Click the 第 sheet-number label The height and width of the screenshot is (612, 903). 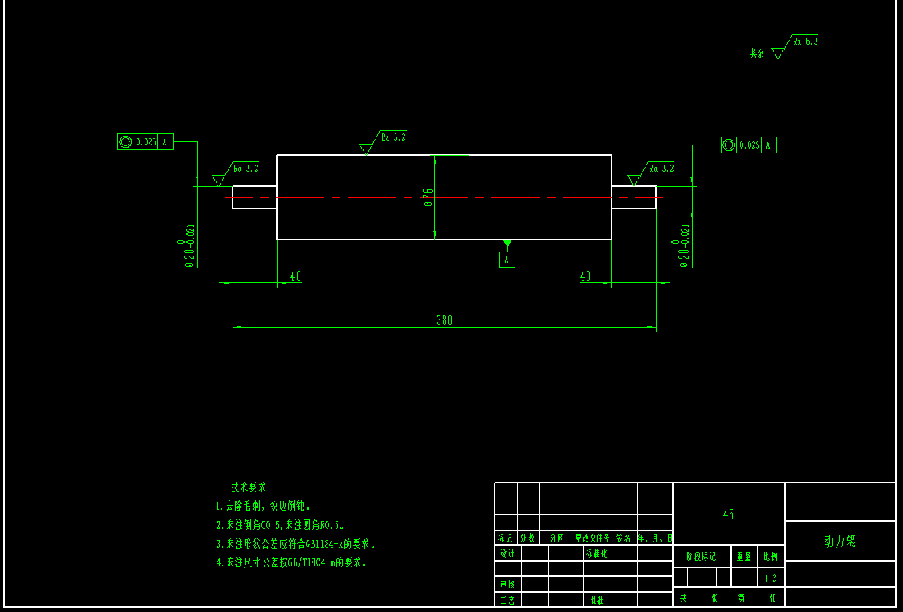(x=742, y=598)
